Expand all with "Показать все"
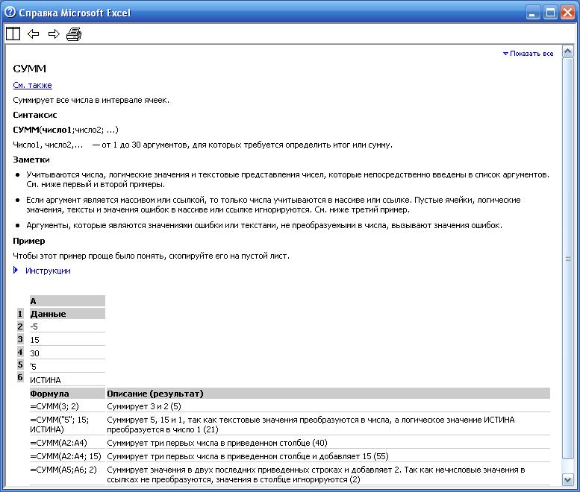580x492 pixels. pos(528,54)
